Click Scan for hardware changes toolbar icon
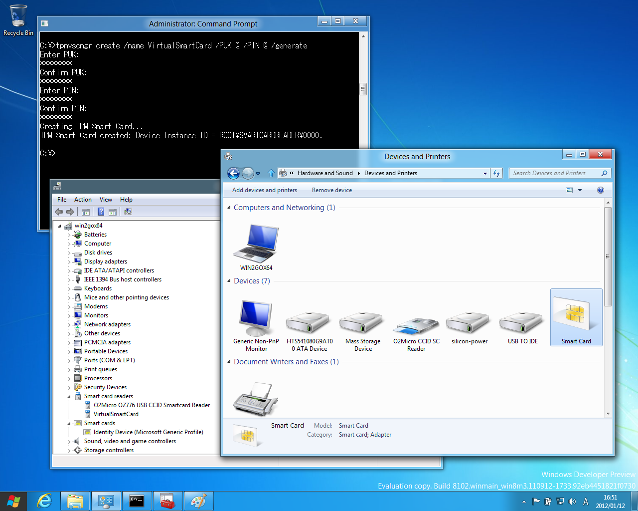 click(128, 212)
